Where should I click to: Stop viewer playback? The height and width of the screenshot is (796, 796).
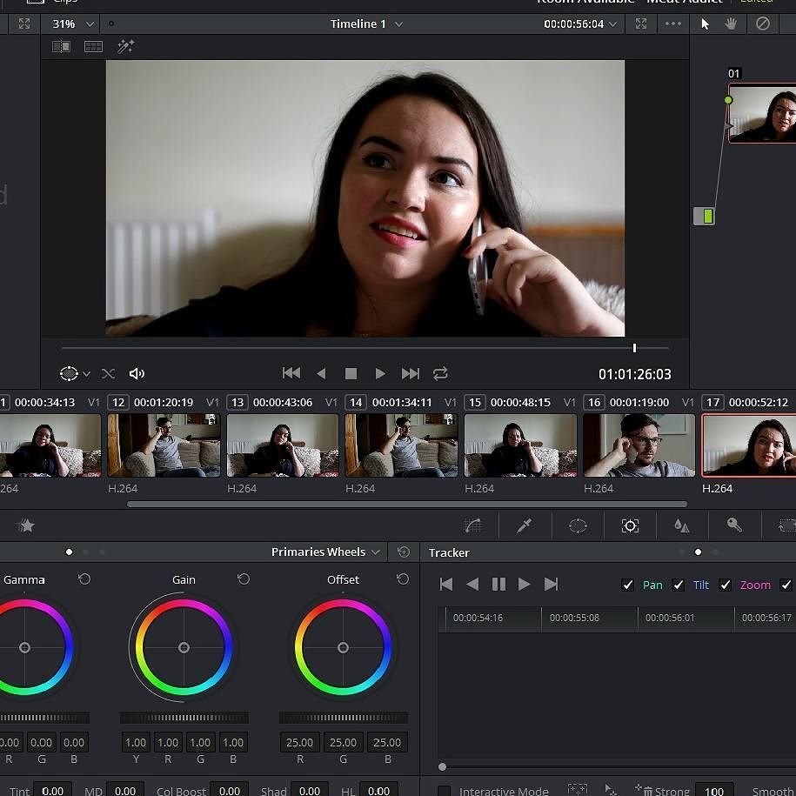pyautogui.click(x=351, y=374)
